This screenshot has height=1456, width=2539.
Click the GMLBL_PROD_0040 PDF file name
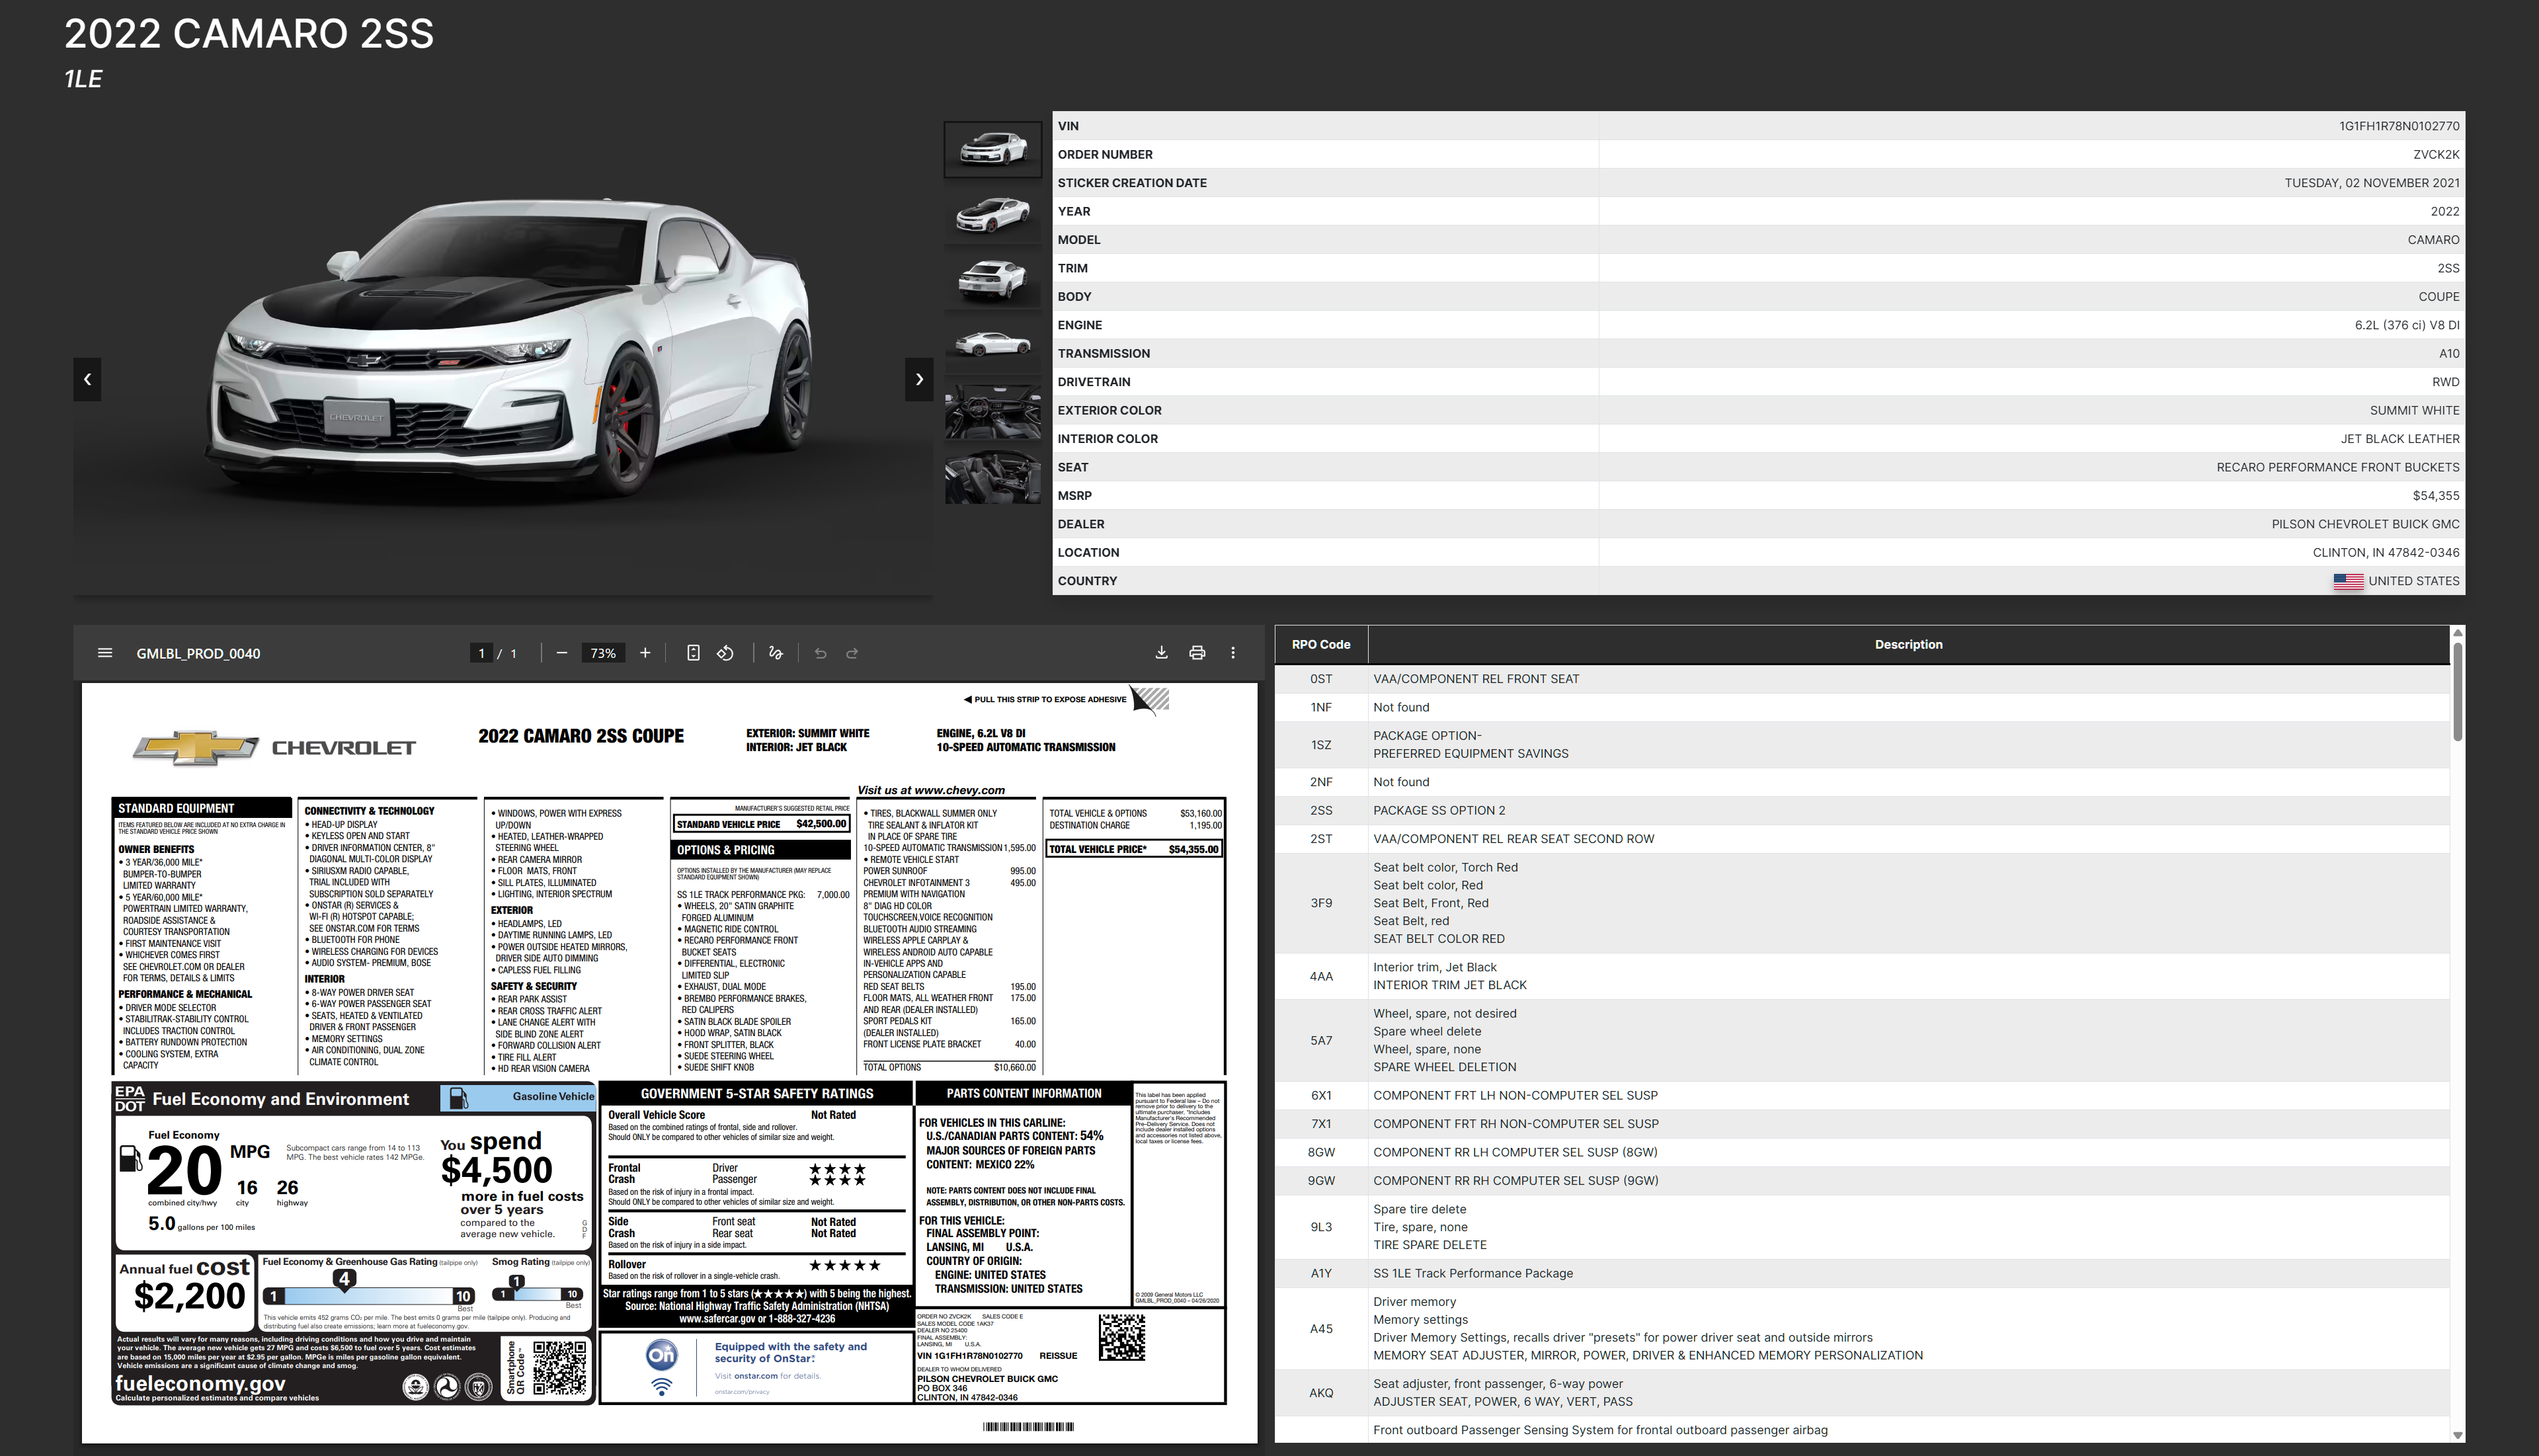point(198,654)
